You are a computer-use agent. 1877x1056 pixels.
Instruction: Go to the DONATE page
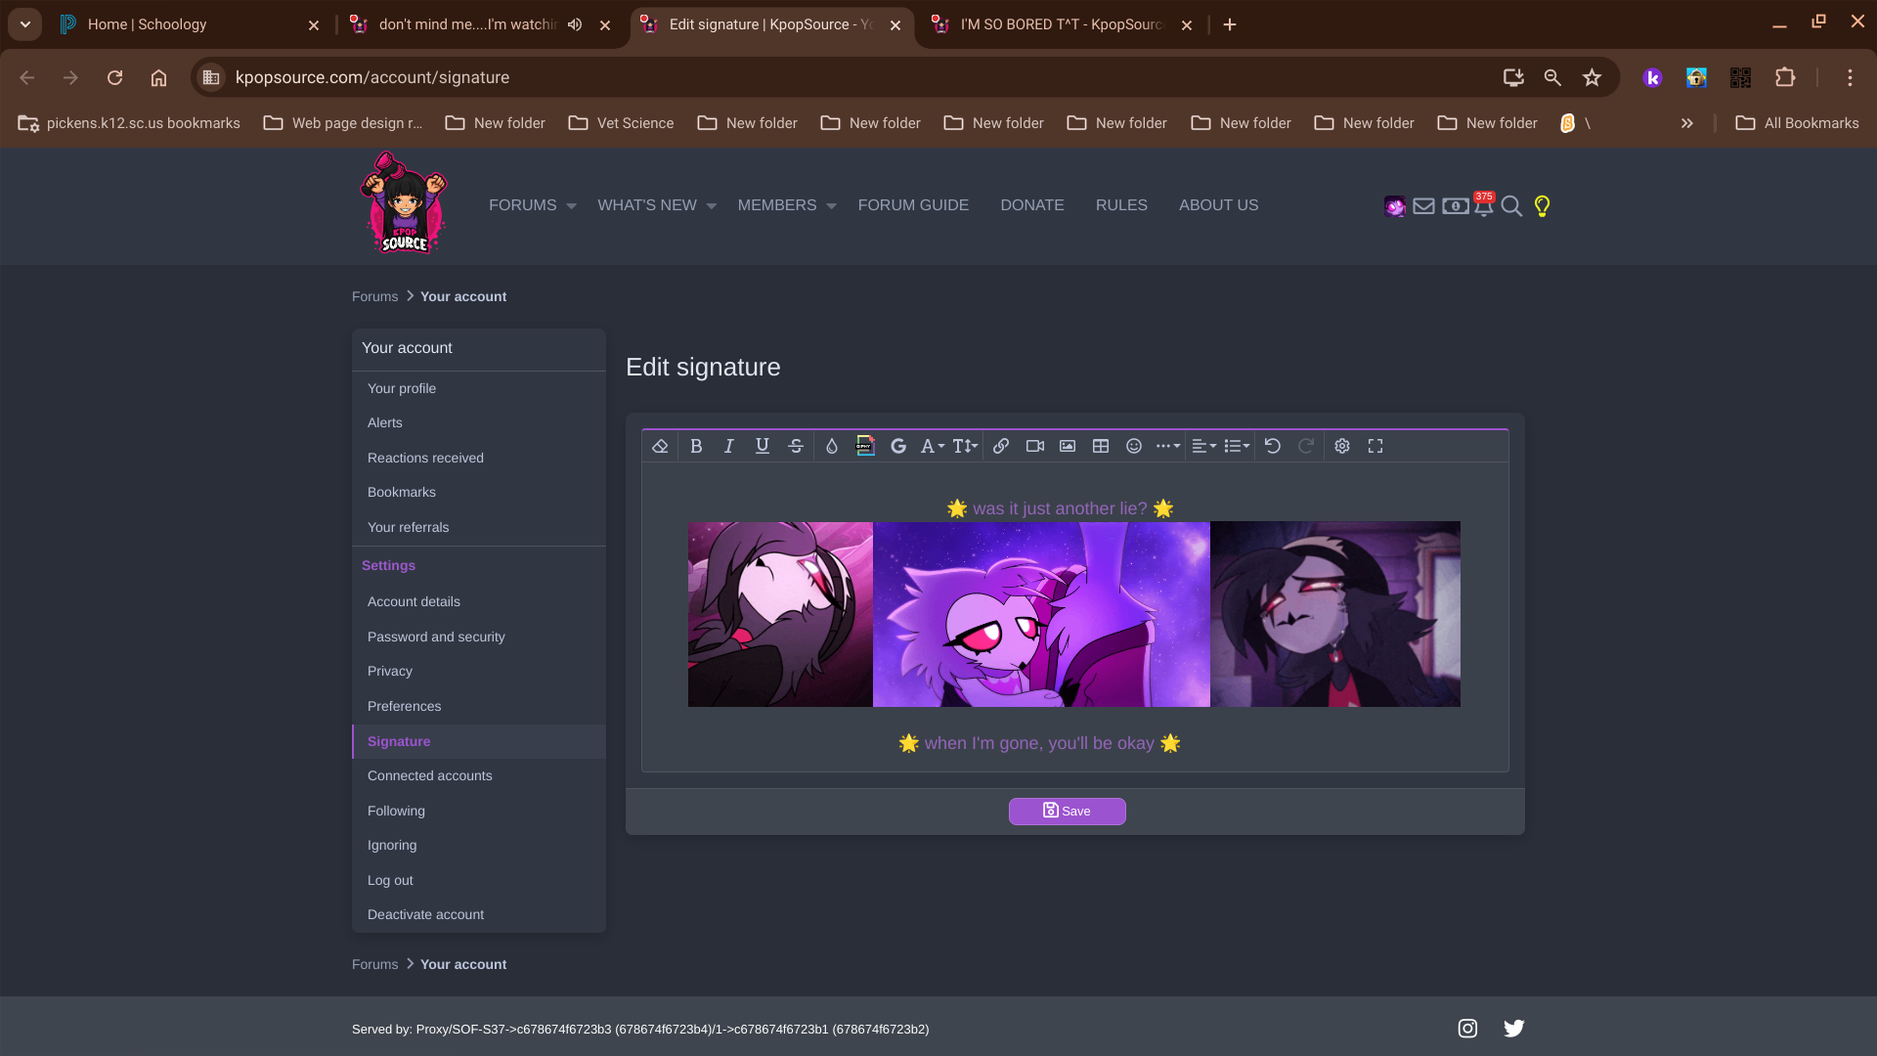point(1032,205)
